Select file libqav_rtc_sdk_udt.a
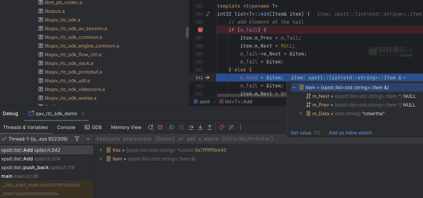The width and height of the screenshot is (423, 198). coord(67,81)
